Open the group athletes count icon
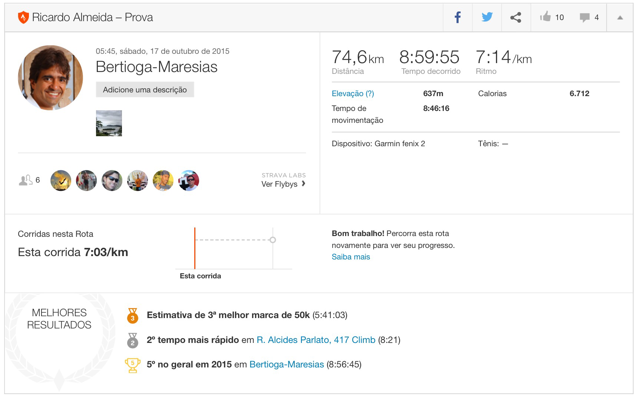Viewport: 638px width, 396px height. pos(25,180)
